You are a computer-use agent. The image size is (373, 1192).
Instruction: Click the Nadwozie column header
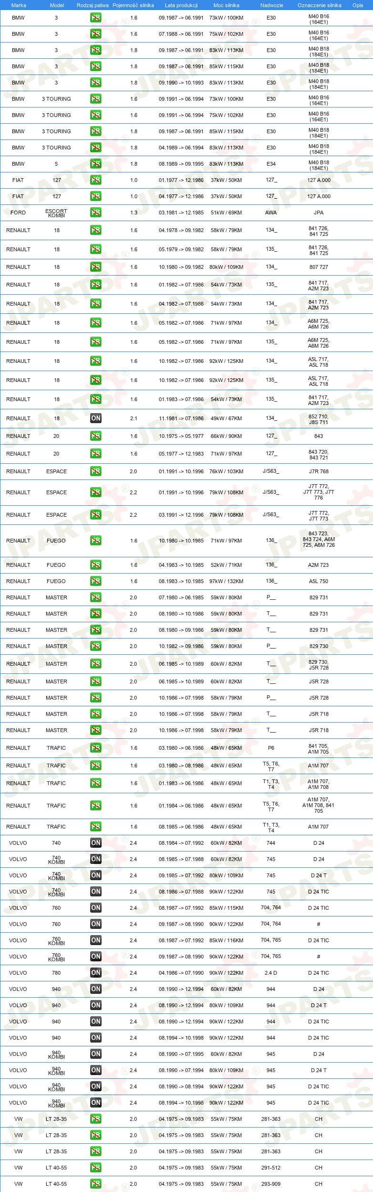[x=272, y=5]
